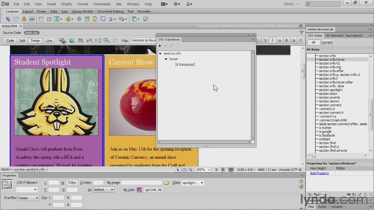Screen dimensions: 374x210
Task: Click the Source Code button
Action: point(12,33)
